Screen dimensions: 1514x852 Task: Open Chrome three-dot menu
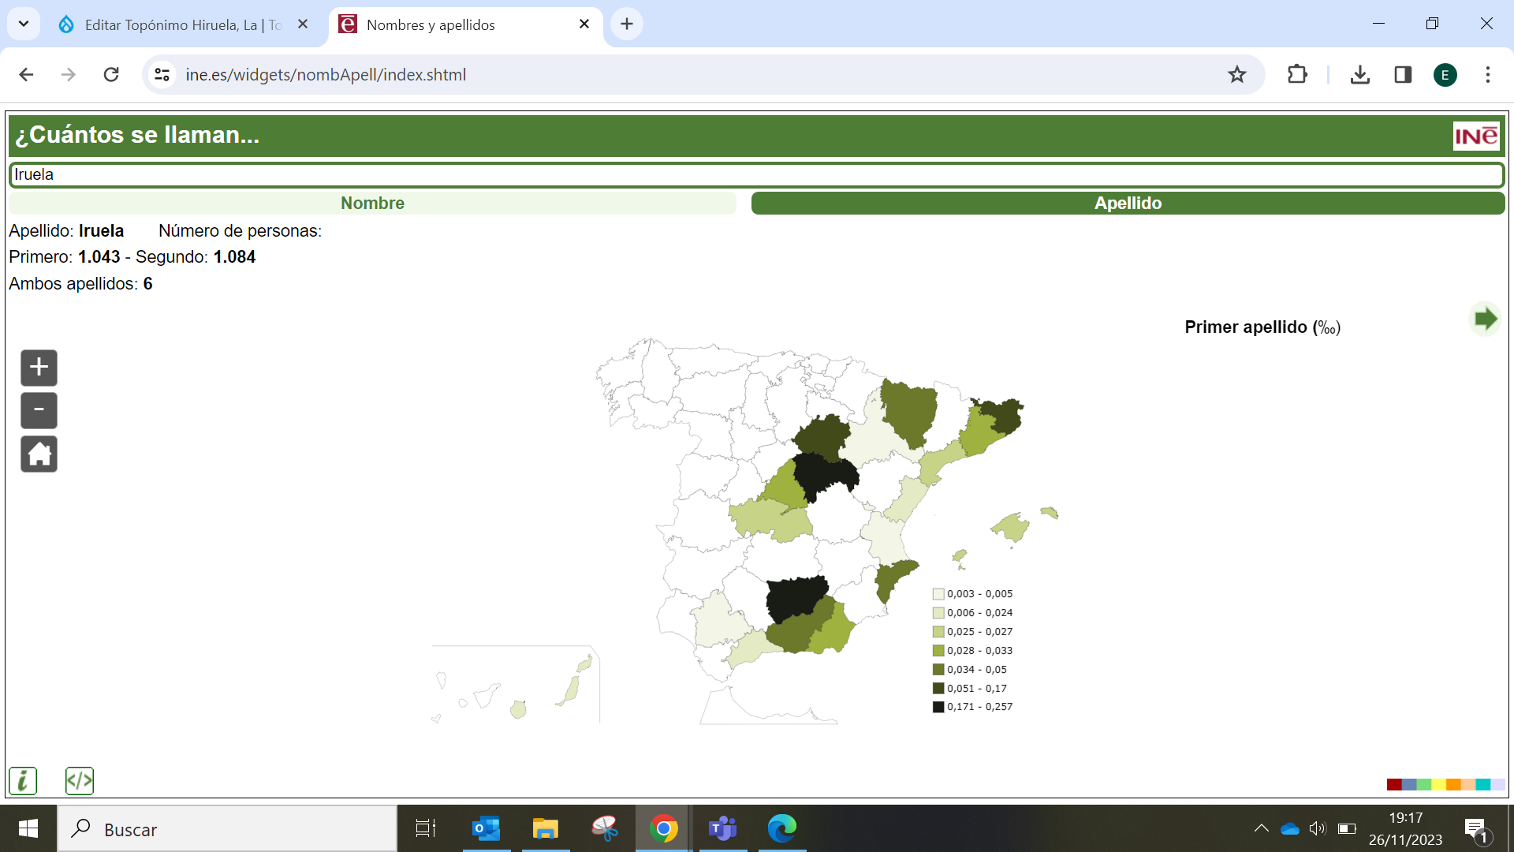point(1488,75)
